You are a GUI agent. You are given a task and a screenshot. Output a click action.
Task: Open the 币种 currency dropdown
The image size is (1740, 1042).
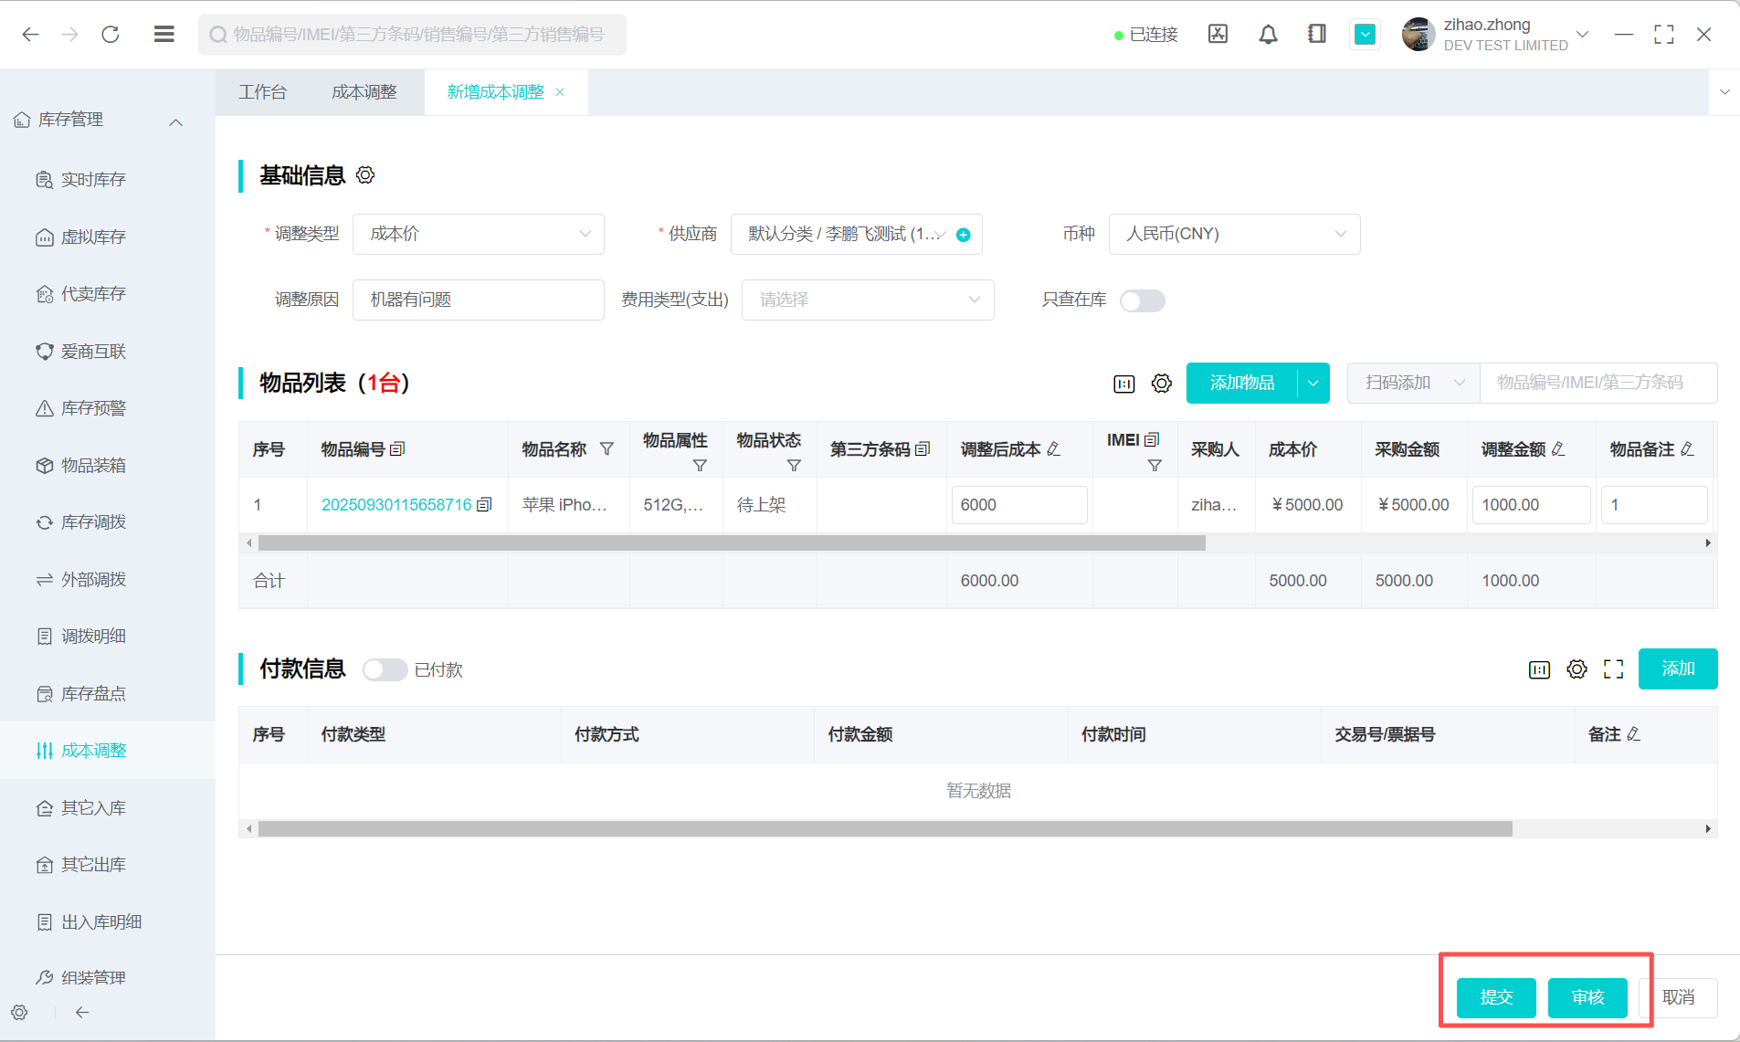pyautogui.click(x=1233, y=235)
